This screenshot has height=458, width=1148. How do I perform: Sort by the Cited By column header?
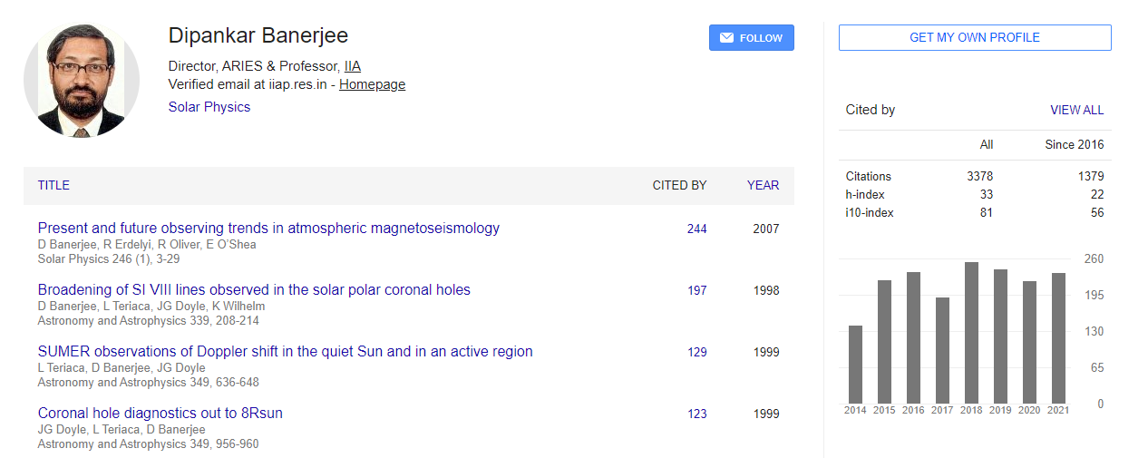tap(679, 185)
